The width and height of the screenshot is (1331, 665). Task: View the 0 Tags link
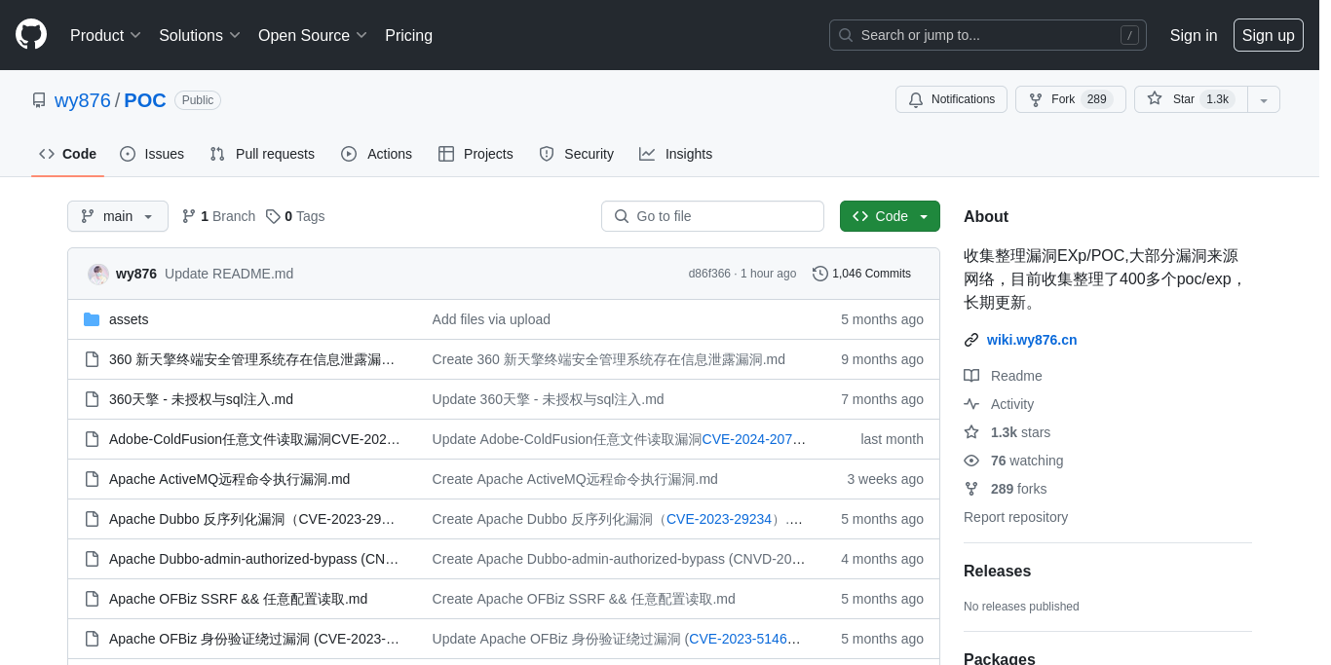295,216
